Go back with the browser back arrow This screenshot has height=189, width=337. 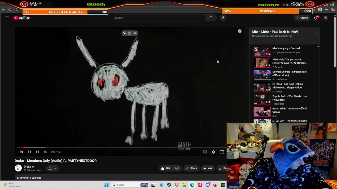[x=3, y=9]
